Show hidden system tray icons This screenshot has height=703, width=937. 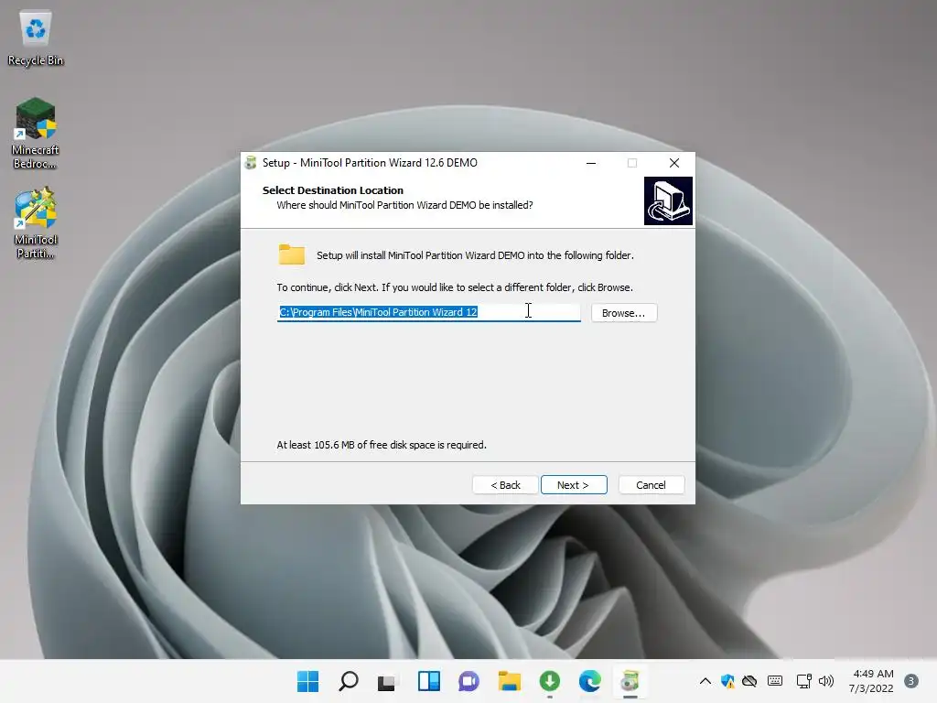click(705, 681)
